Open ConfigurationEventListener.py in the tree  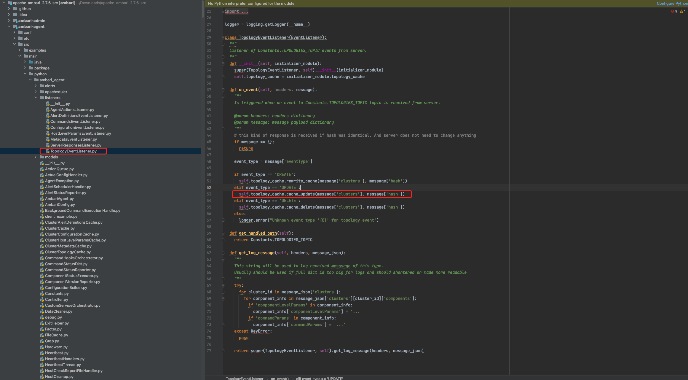(77, 128)
